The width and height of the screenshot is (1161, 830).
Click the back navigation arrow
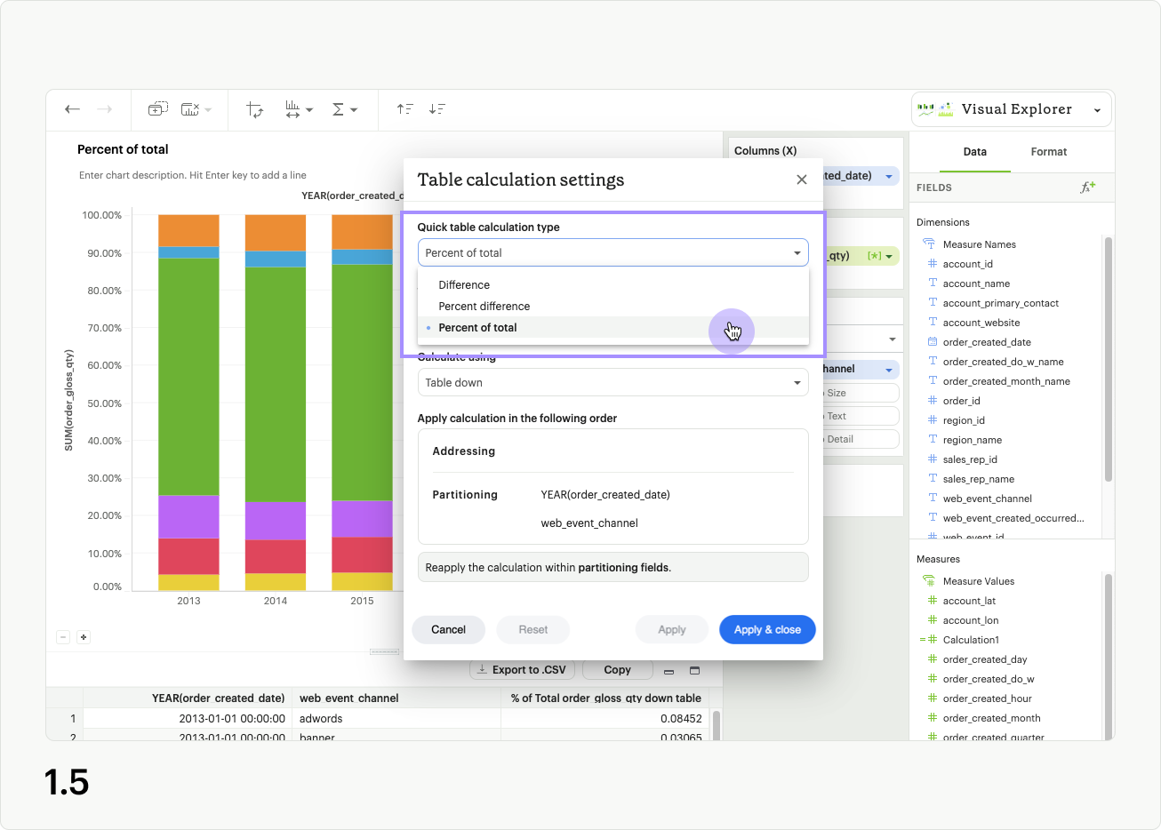click(x=72, y=108)
